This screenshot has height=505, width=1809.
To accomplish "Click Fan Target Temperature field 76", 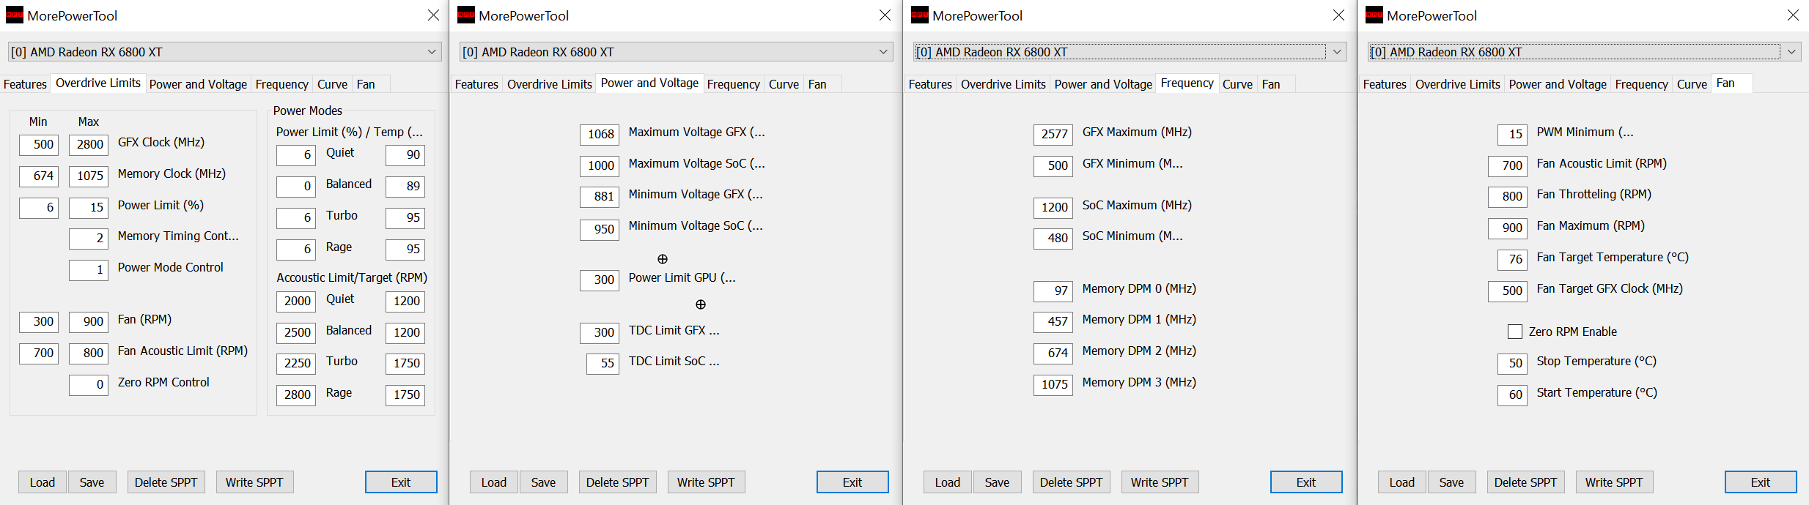I will click(1512, 260).
